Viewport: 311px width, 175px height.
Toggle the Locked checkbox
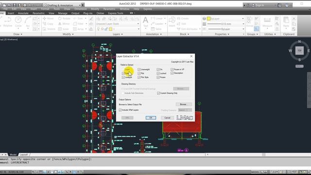158,73
